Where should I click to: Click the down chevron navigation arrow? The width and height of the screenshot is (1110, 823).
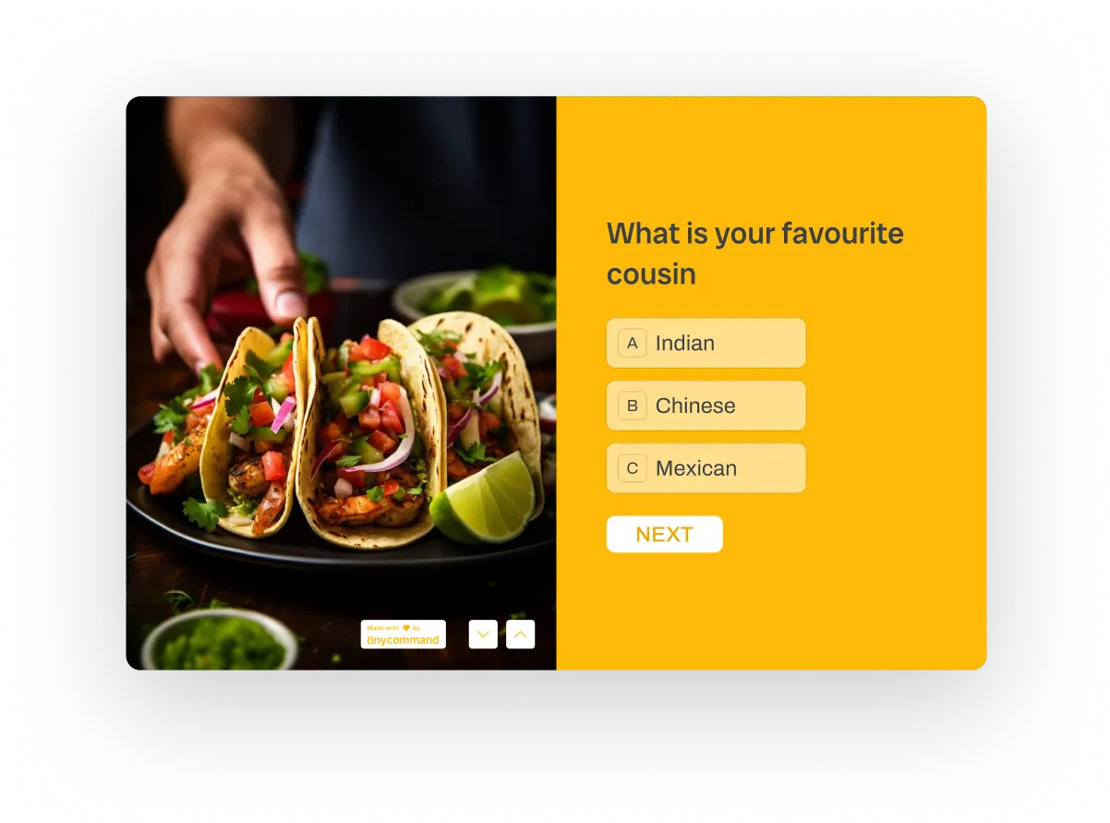pyautogui.click(x=483, y=635)
